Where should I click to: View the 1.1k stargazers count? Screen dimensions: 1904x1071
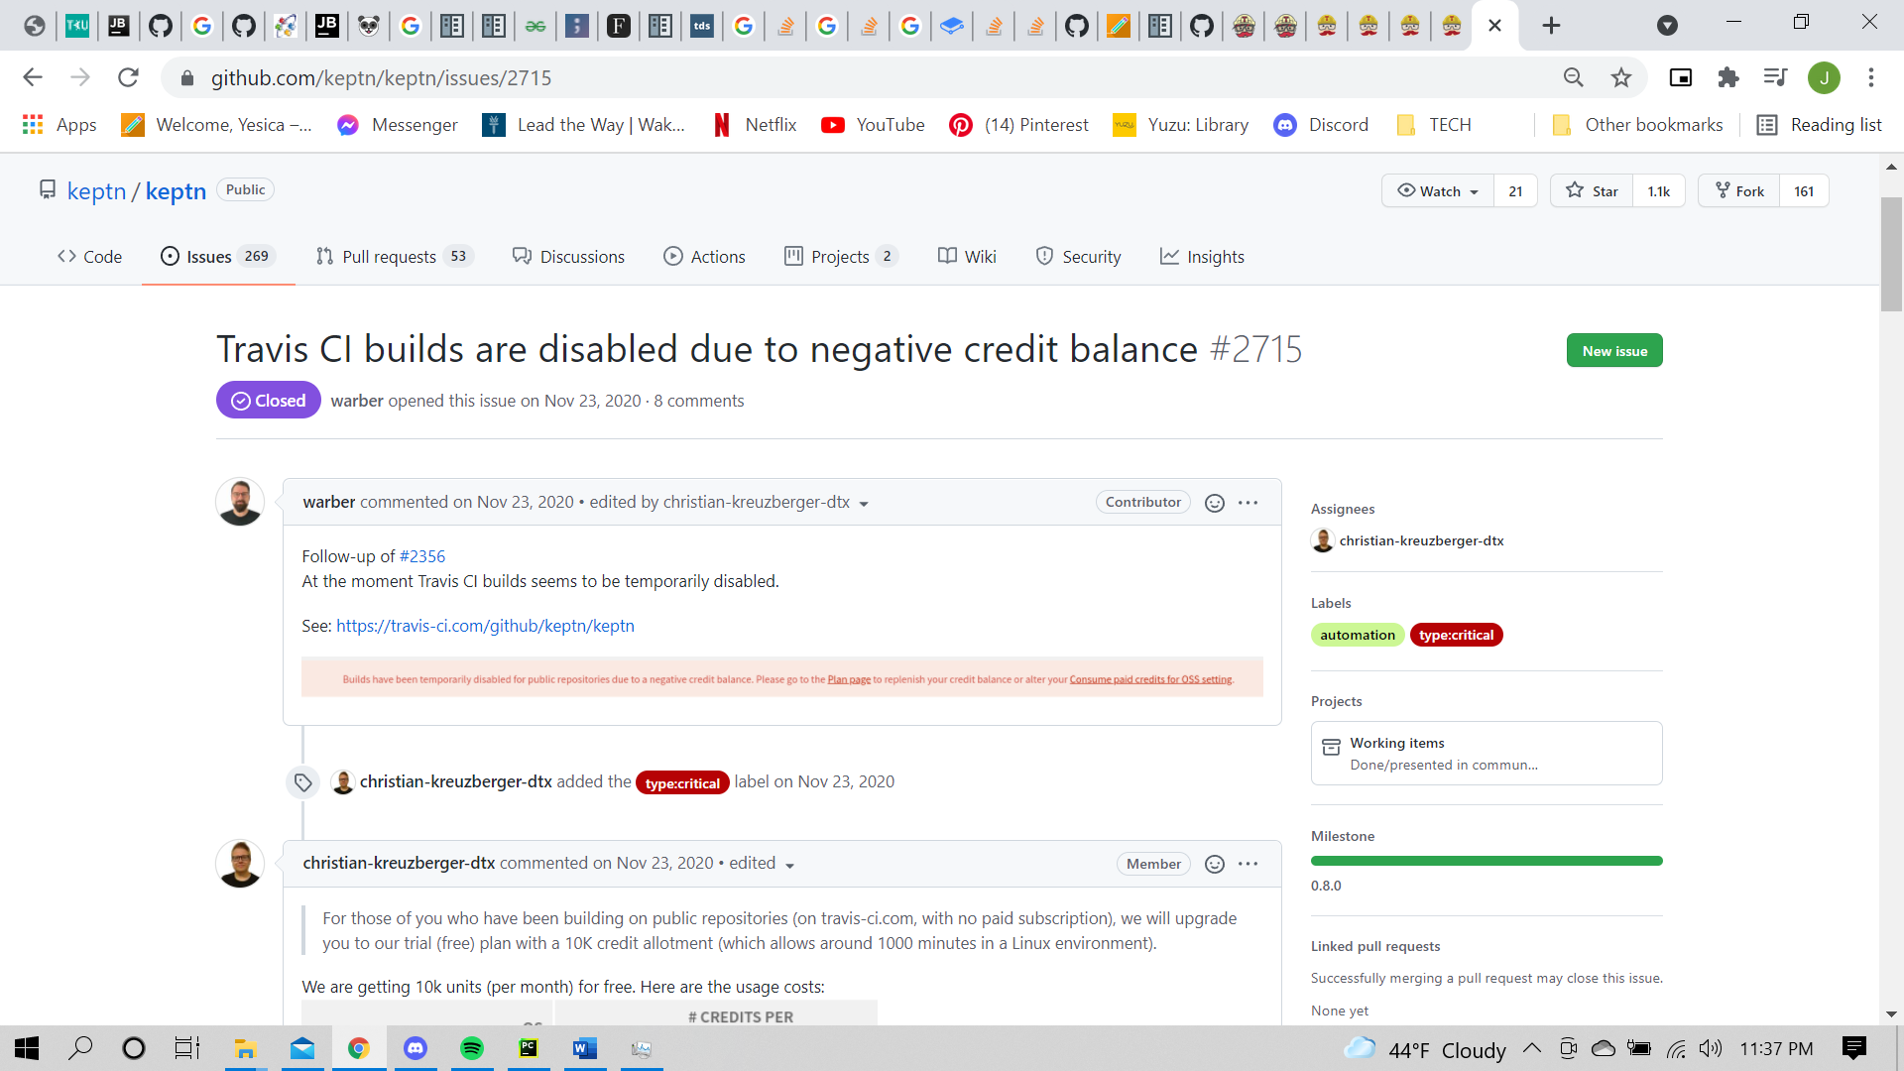1659,191
